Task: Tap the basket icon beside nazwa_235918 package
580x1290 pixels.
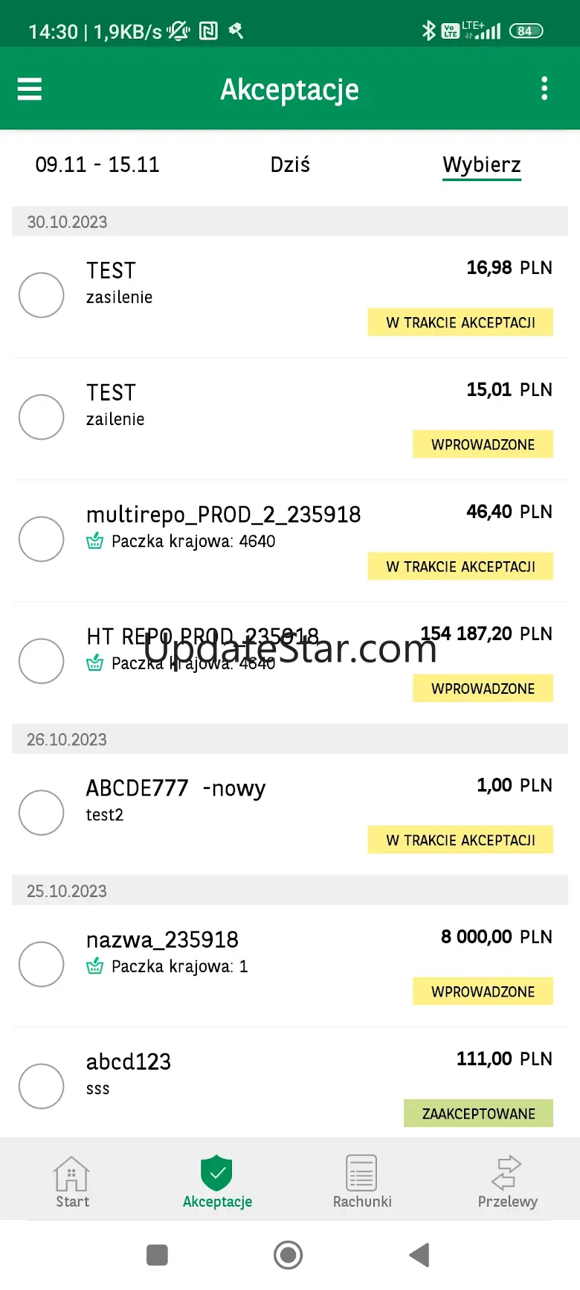Action: (95, 966)
